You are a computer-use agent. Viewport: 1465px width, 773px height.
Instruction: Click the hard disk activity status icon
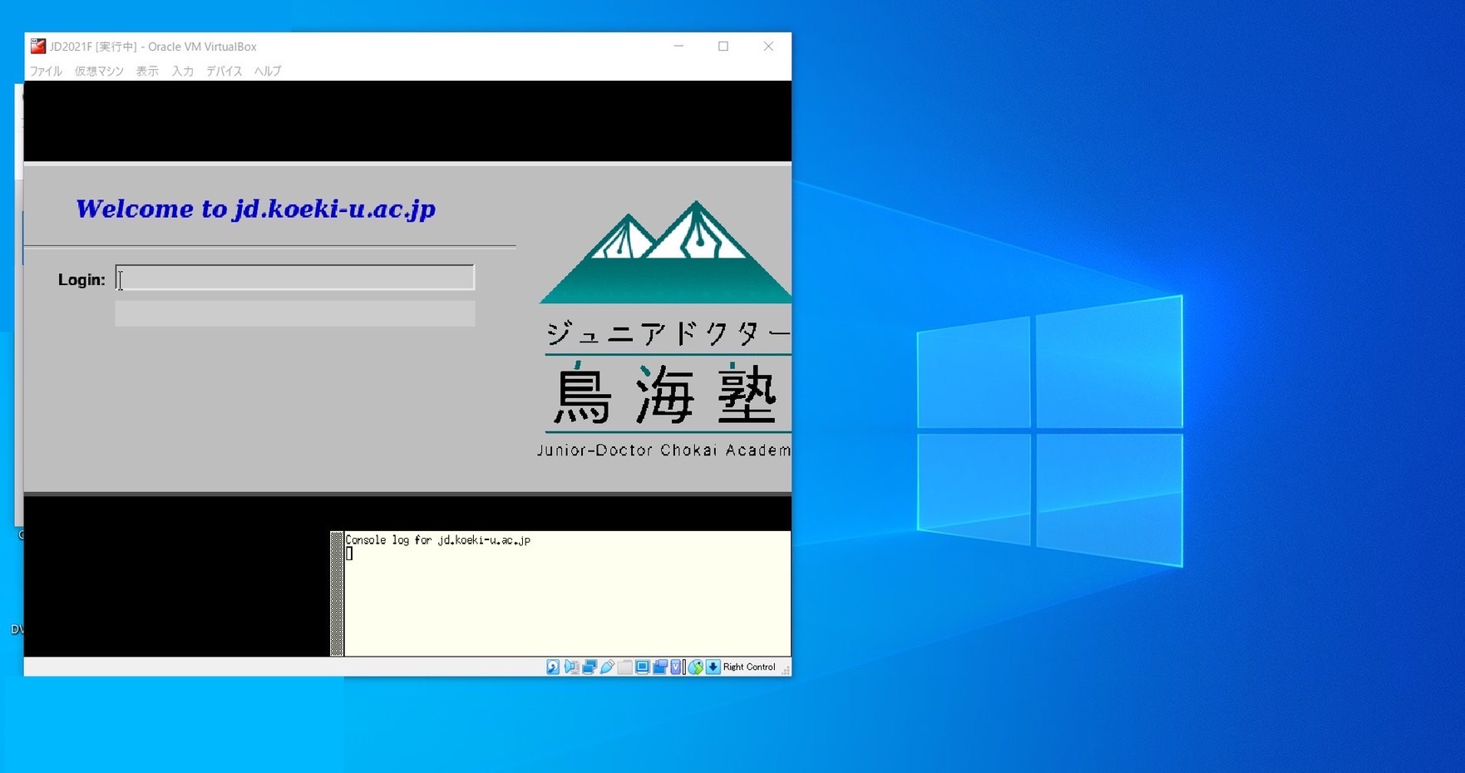point(553,667)
